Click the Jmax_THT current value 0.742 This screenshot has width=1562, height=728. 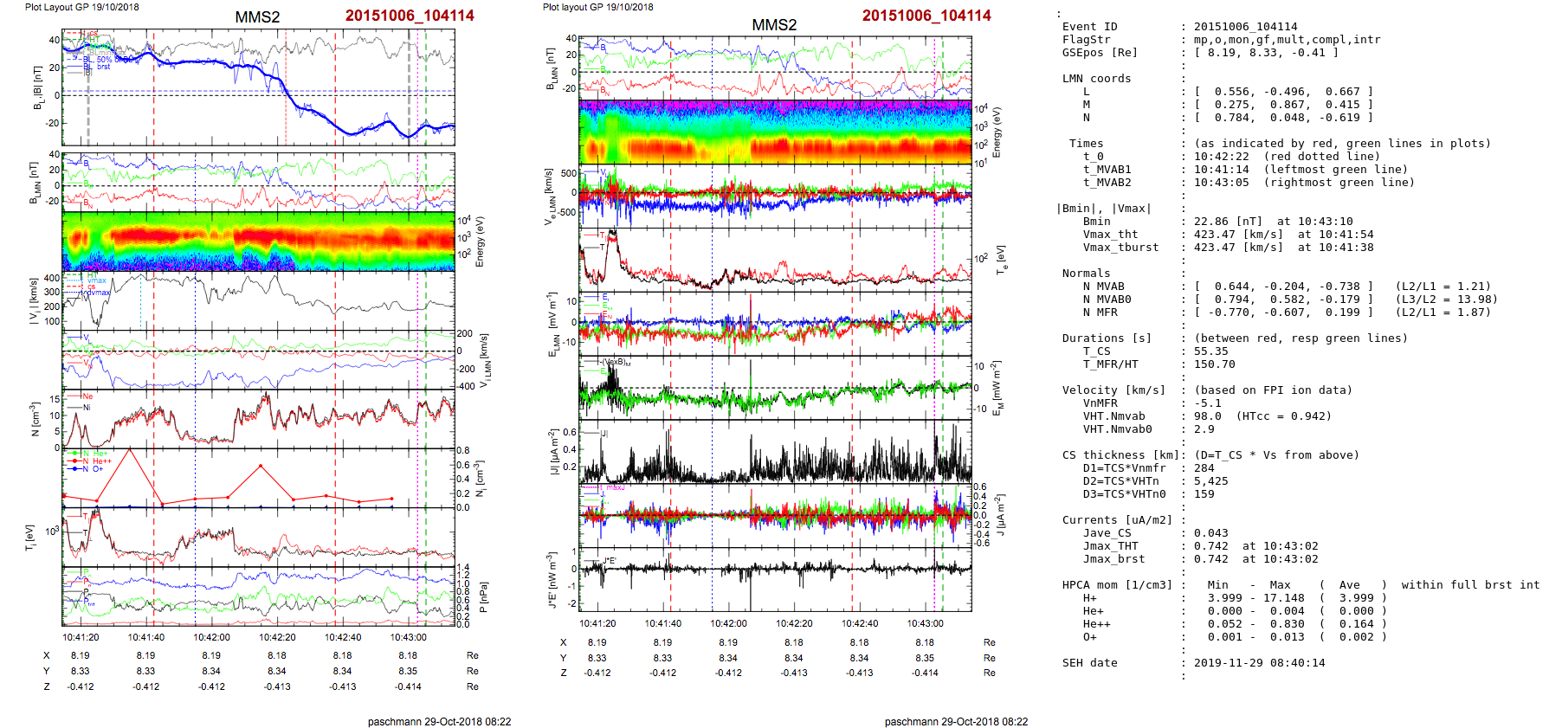[x=1210, y=546]
